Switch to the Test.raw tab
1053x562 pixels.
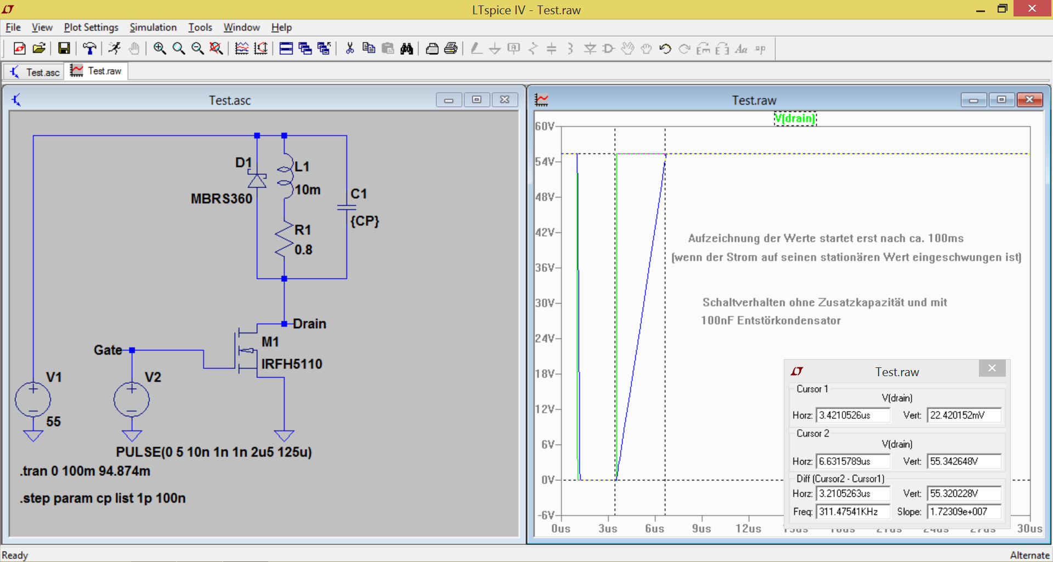[x=97, y=71]
